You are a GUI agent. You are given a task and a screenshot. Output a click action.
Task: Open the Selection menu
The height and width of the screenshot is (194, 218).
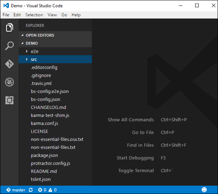[x=34, y=15]
